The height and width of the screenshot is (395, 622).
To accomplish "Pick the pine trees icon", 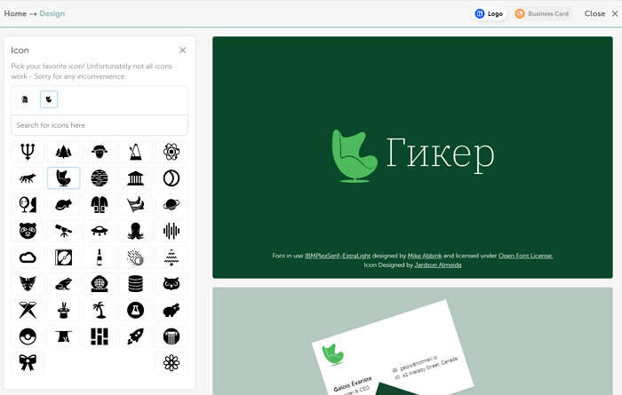I will pos(63,152).
